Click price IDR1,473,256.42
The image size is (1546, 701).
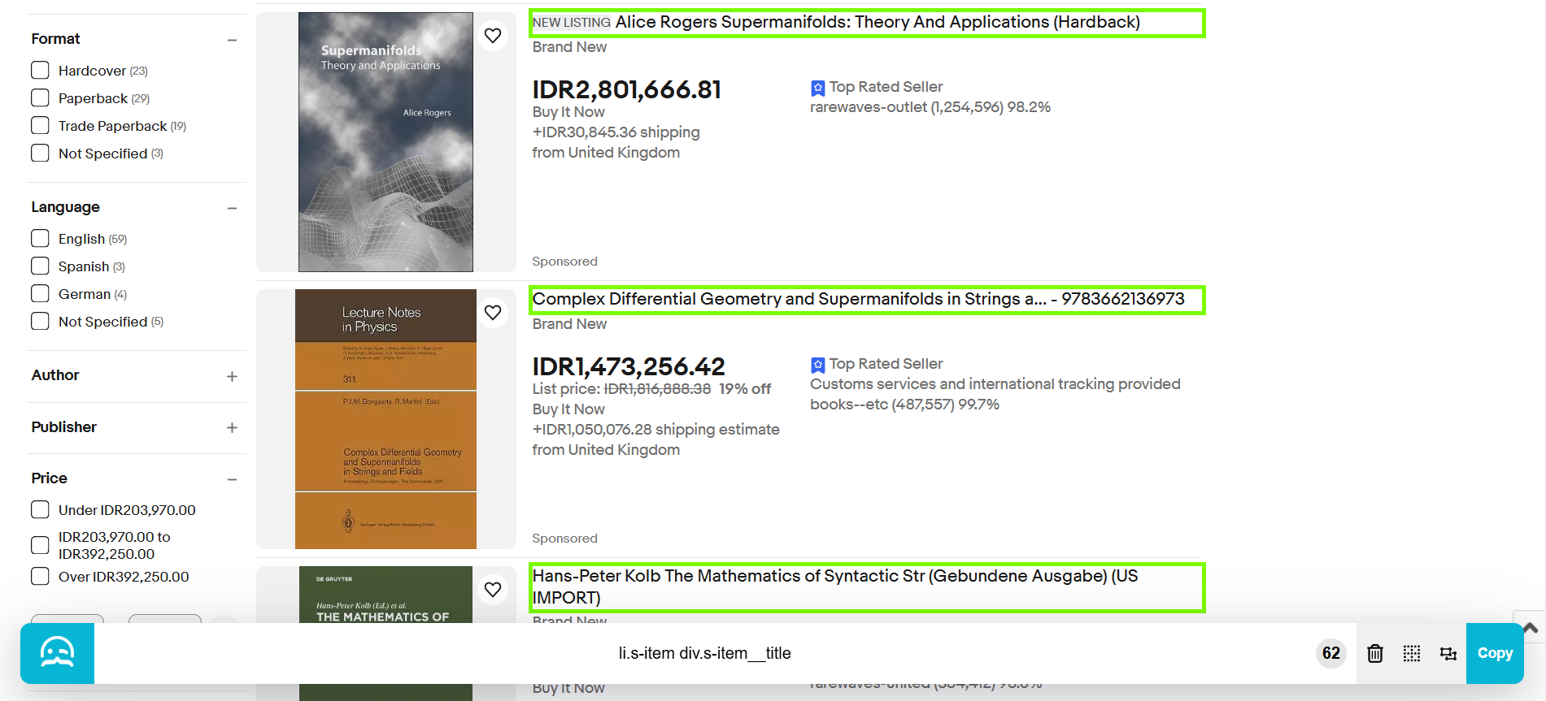pyautogui.click(x=629, y=366)
